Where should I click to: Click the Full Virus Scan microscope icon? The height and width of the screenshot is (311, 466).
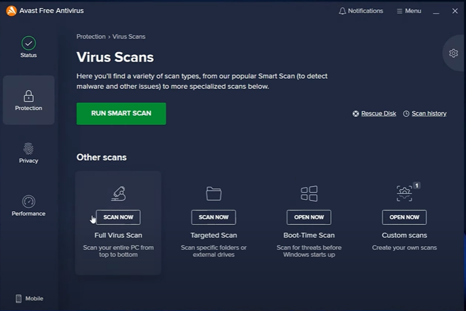click(119, 193)
